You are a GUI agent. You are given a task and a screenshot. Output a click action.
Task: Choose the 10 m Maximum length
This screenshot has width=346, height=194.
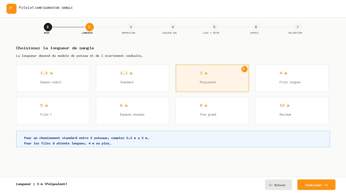[292, 110]
